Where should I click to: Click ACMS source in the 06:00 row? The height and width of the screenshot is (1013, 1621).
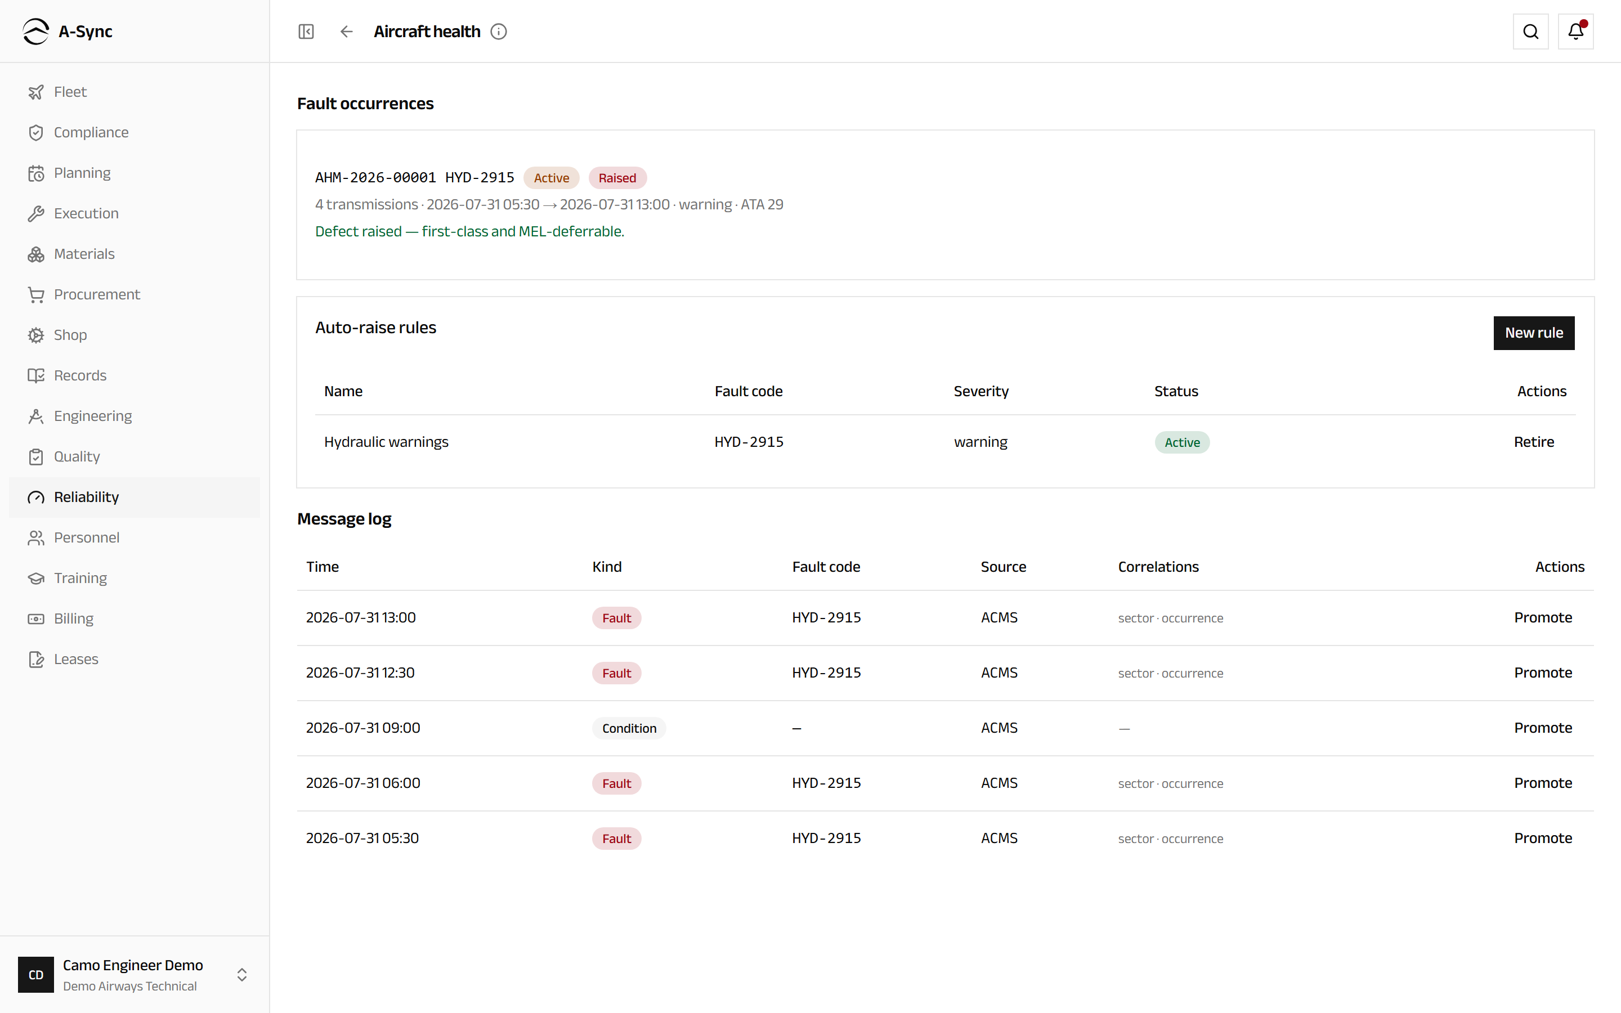click(998, 783)
